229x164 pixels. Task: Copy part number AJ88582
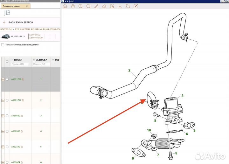(22, 116)
